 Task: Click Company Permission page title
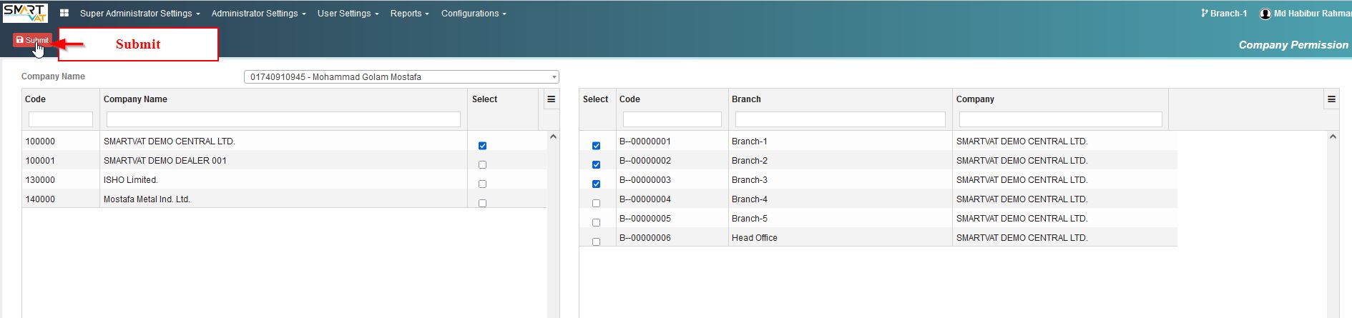[1293, 45]
